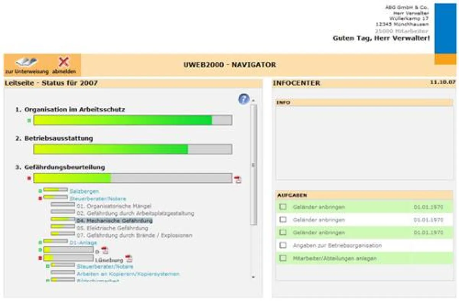Check the Angaben zur Betriebsorganisation task
The width and height of the screenshot is (459, 301).
(x=283, y=245)
